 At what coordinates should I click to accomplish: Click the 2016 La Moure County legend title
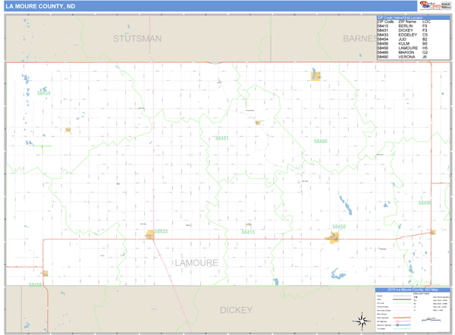point(413,289)
